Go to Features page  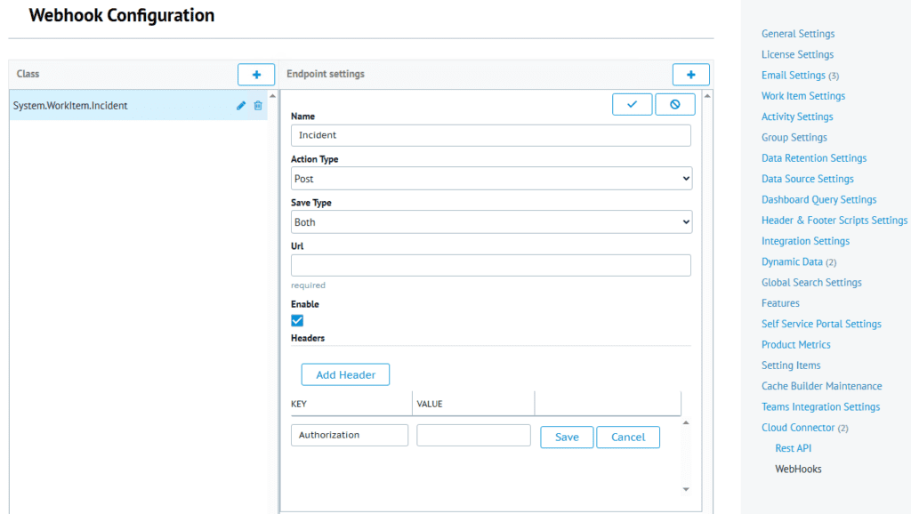pyautogui.click(x=780, y=303)
